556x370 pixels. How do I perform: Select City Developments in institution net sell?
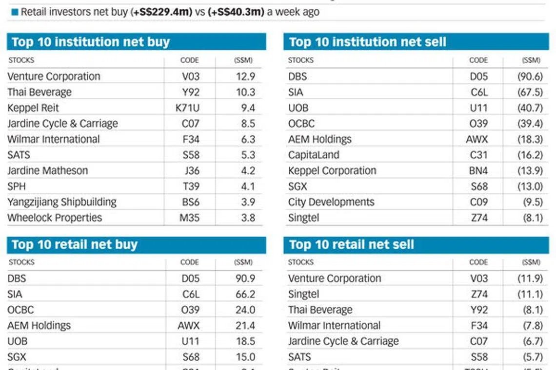click(x=331, y=202)
